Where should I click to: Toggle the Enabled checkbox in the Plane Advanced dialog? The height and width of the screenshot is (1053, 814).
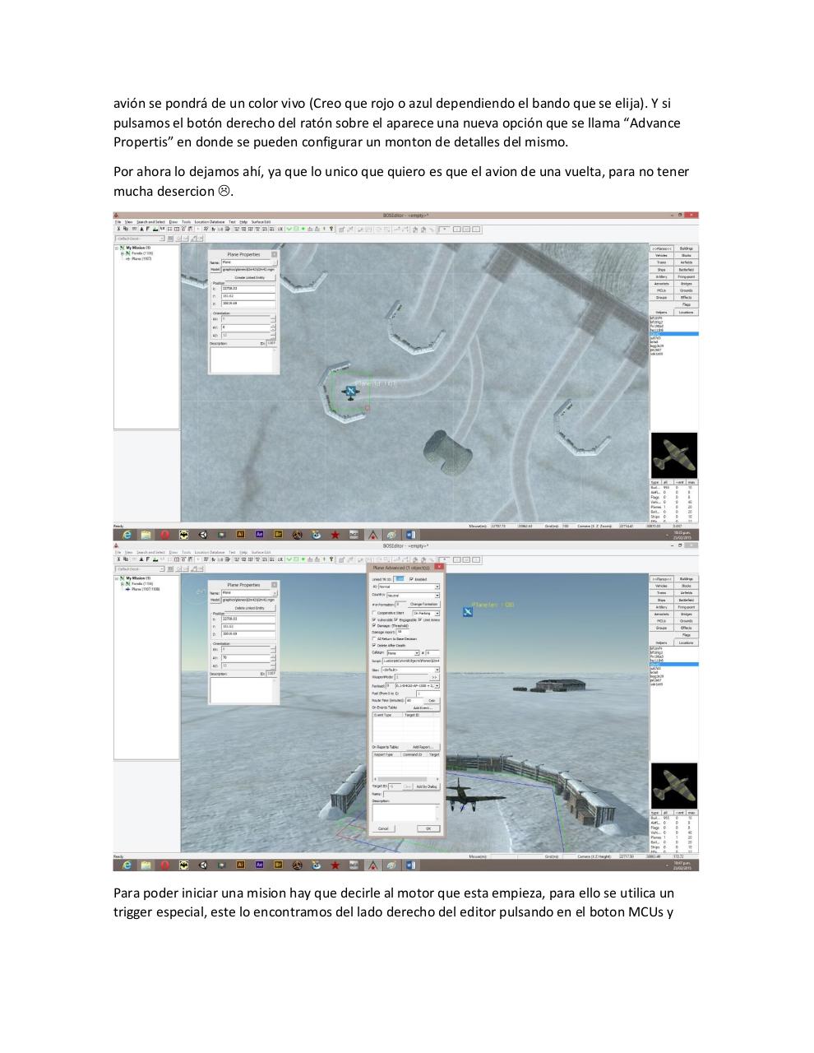pyautogui.click(x=411, y=579)
